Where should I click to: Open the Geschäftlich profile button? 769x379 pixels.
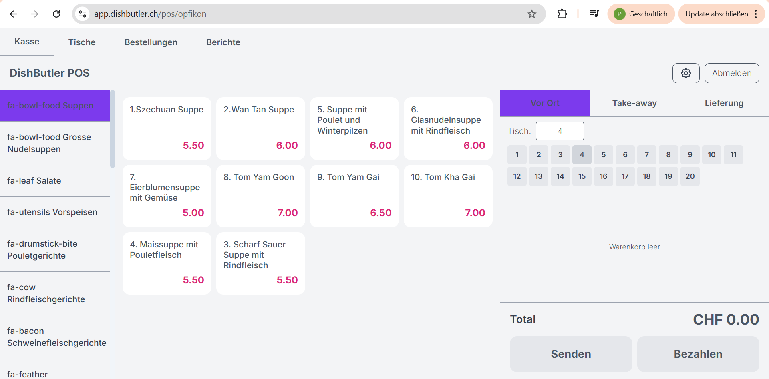641,14
